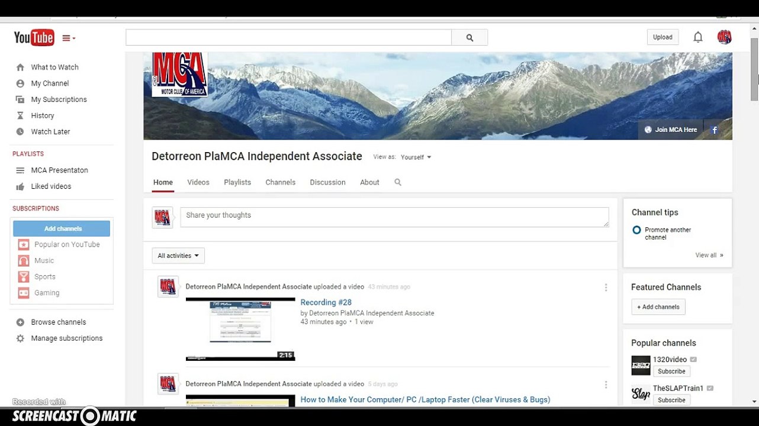This screenshot has height=426, width=759.
Task: Click the Browse channels plus icon
Action: pyautogui.click(x=20, y=322)
